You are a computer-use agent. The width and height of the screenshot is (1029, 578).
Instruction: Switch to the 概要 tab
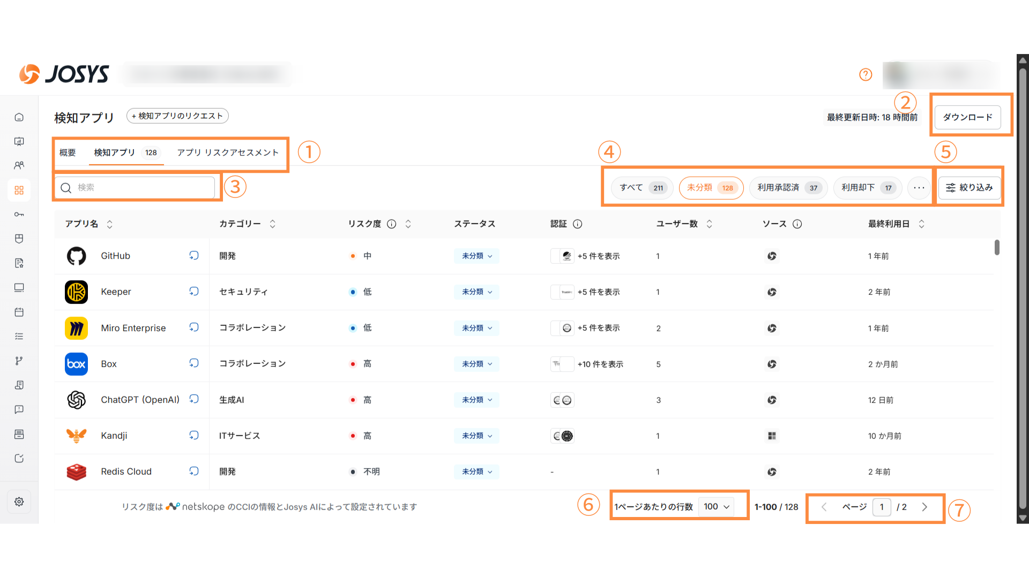(x=68, y=153)
